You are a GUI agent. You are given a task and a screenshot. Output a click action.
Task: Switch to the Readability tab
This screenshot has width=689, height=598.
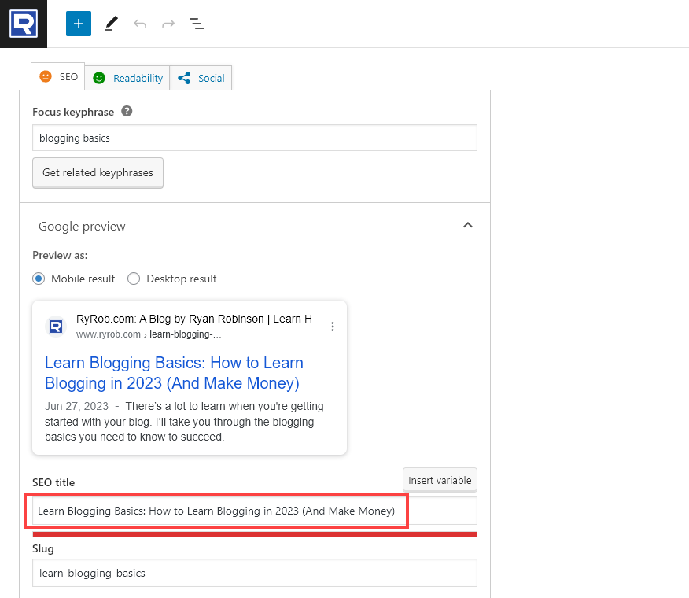[127, 78]
